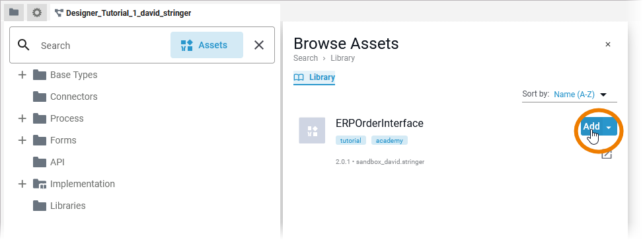Click the ERPOrderInterface asset thumbnail
The height and width of the screenshot is (240, 643).
tap(312, 130)
